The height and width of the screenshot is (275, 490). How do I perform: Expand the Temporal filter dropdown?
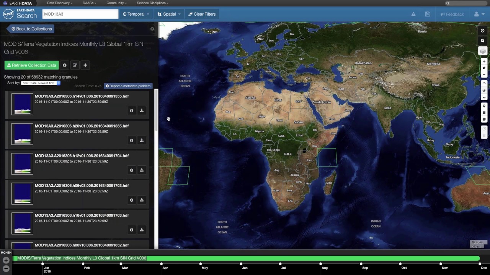(x=136, y=14)
